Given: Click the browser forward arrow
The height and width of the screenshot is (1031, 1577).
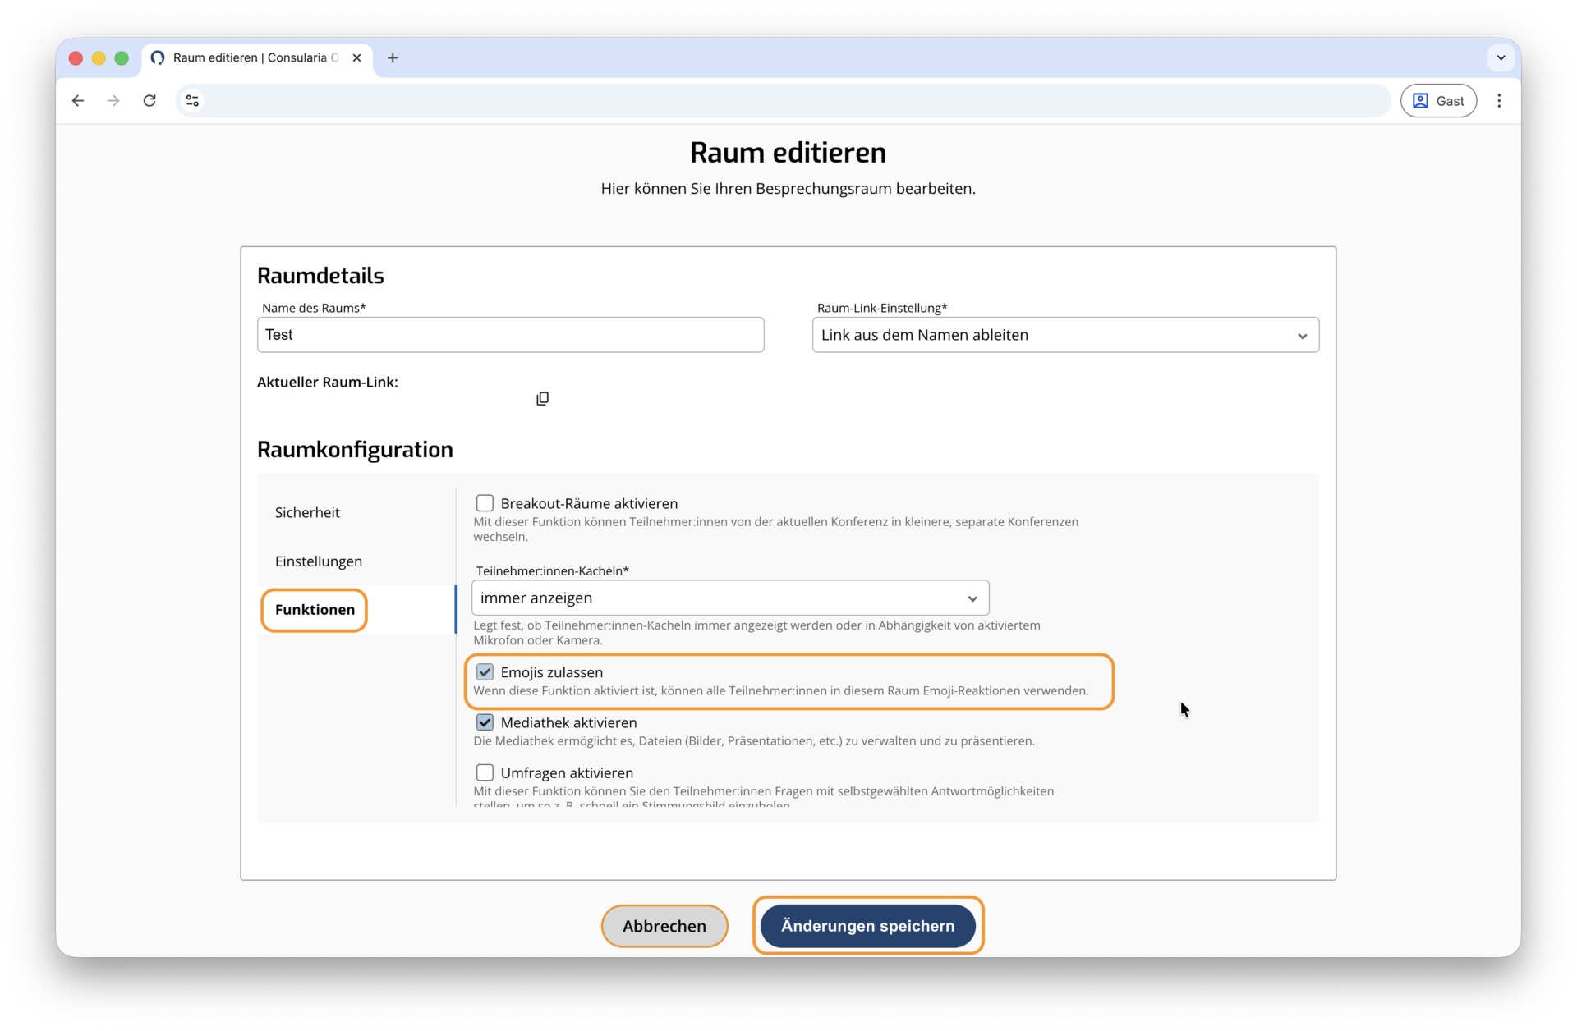Looking at the screenshot, I should point(113,101).
